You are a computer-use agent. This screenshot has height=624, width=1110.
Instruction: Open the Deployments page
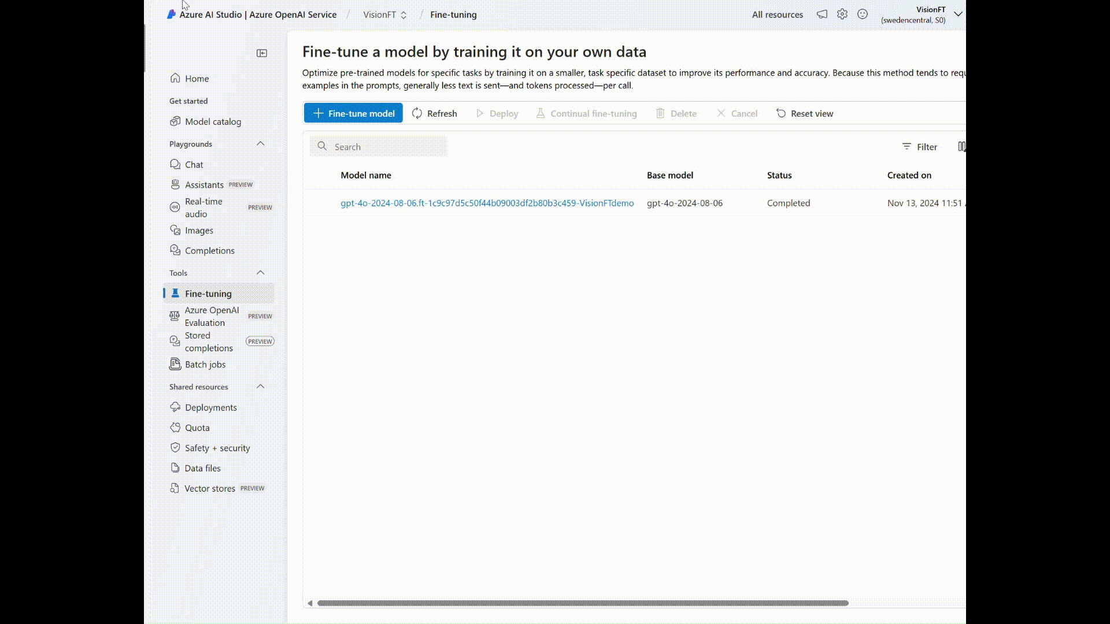click(210, 407)
